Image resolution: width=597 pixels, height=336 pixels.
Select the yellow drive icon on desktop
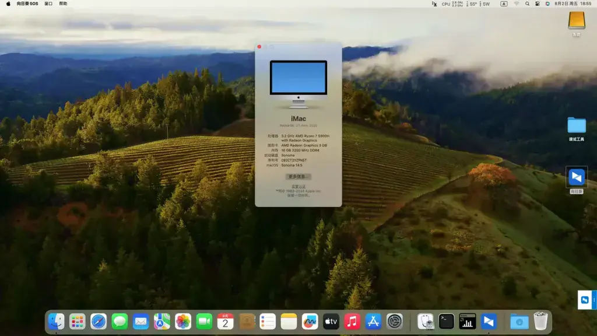pyautogui.click(x=577, y=20)
